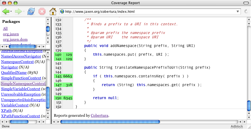Open the org.jaxen.dom package link
This screenshot has width=251, height=129.
pyautogui.click(x=15, y=39)
